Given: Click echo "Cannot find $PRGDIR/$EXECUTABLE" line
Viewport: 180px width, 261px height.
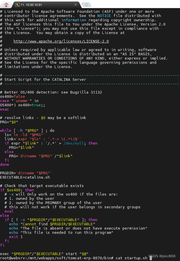Looking at the screenshot, I should click(52, 224).
